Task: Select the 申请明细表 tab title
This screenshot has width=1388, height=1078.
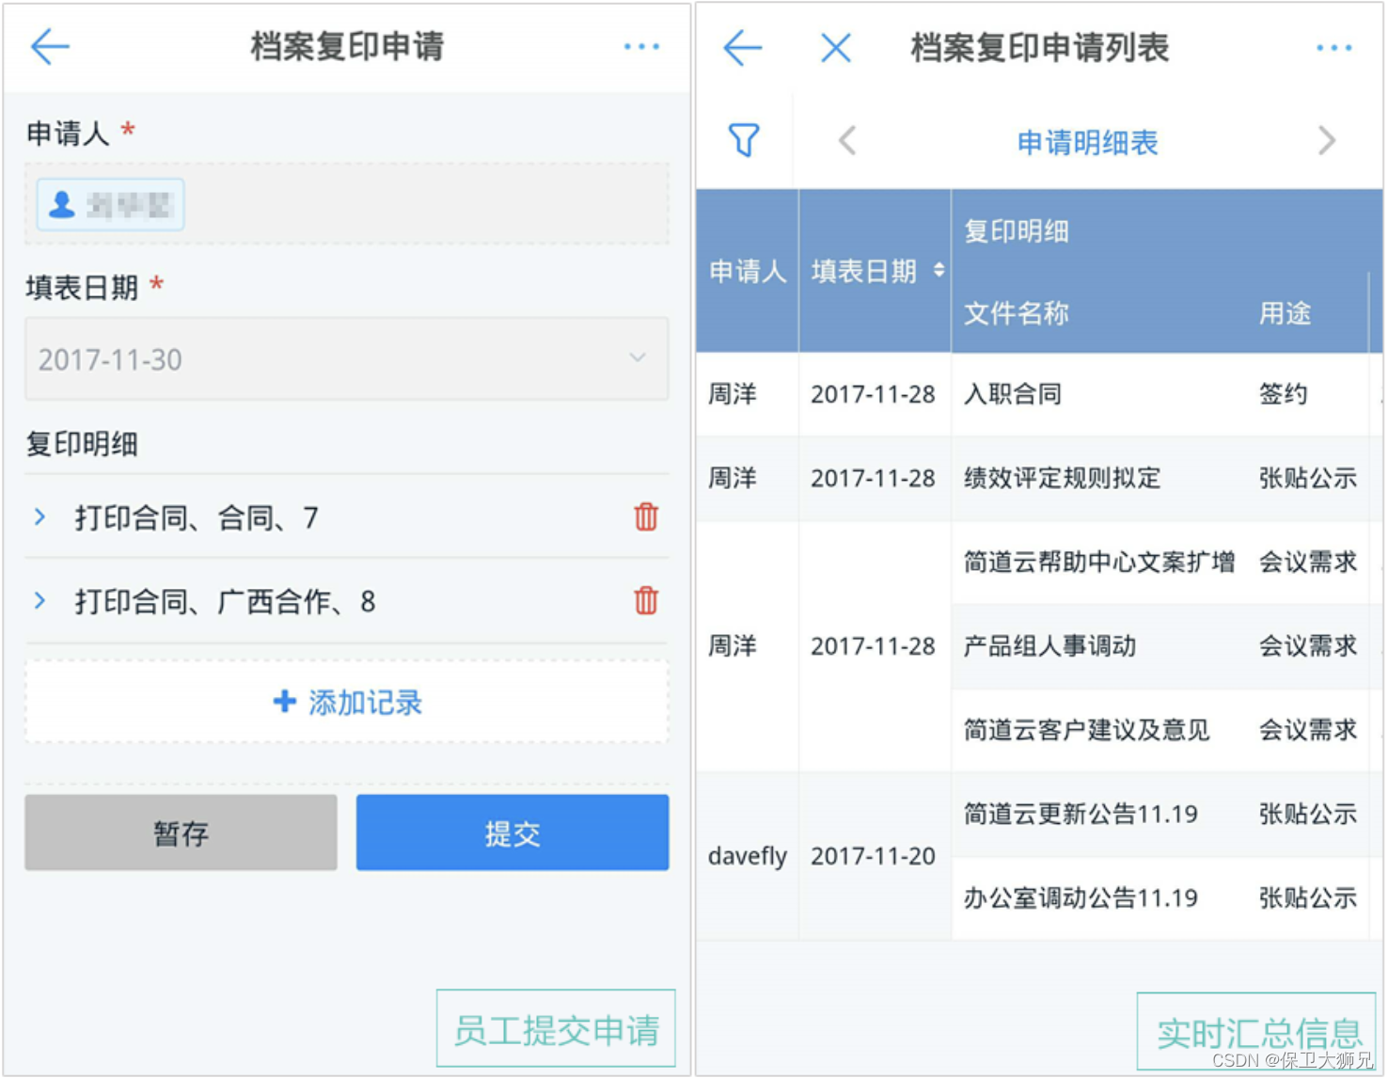Action: coord(1087,142)
